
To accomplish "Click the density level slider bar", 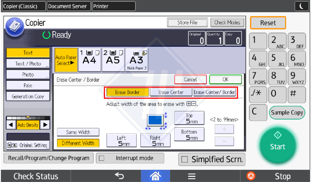I will (28, 118).
